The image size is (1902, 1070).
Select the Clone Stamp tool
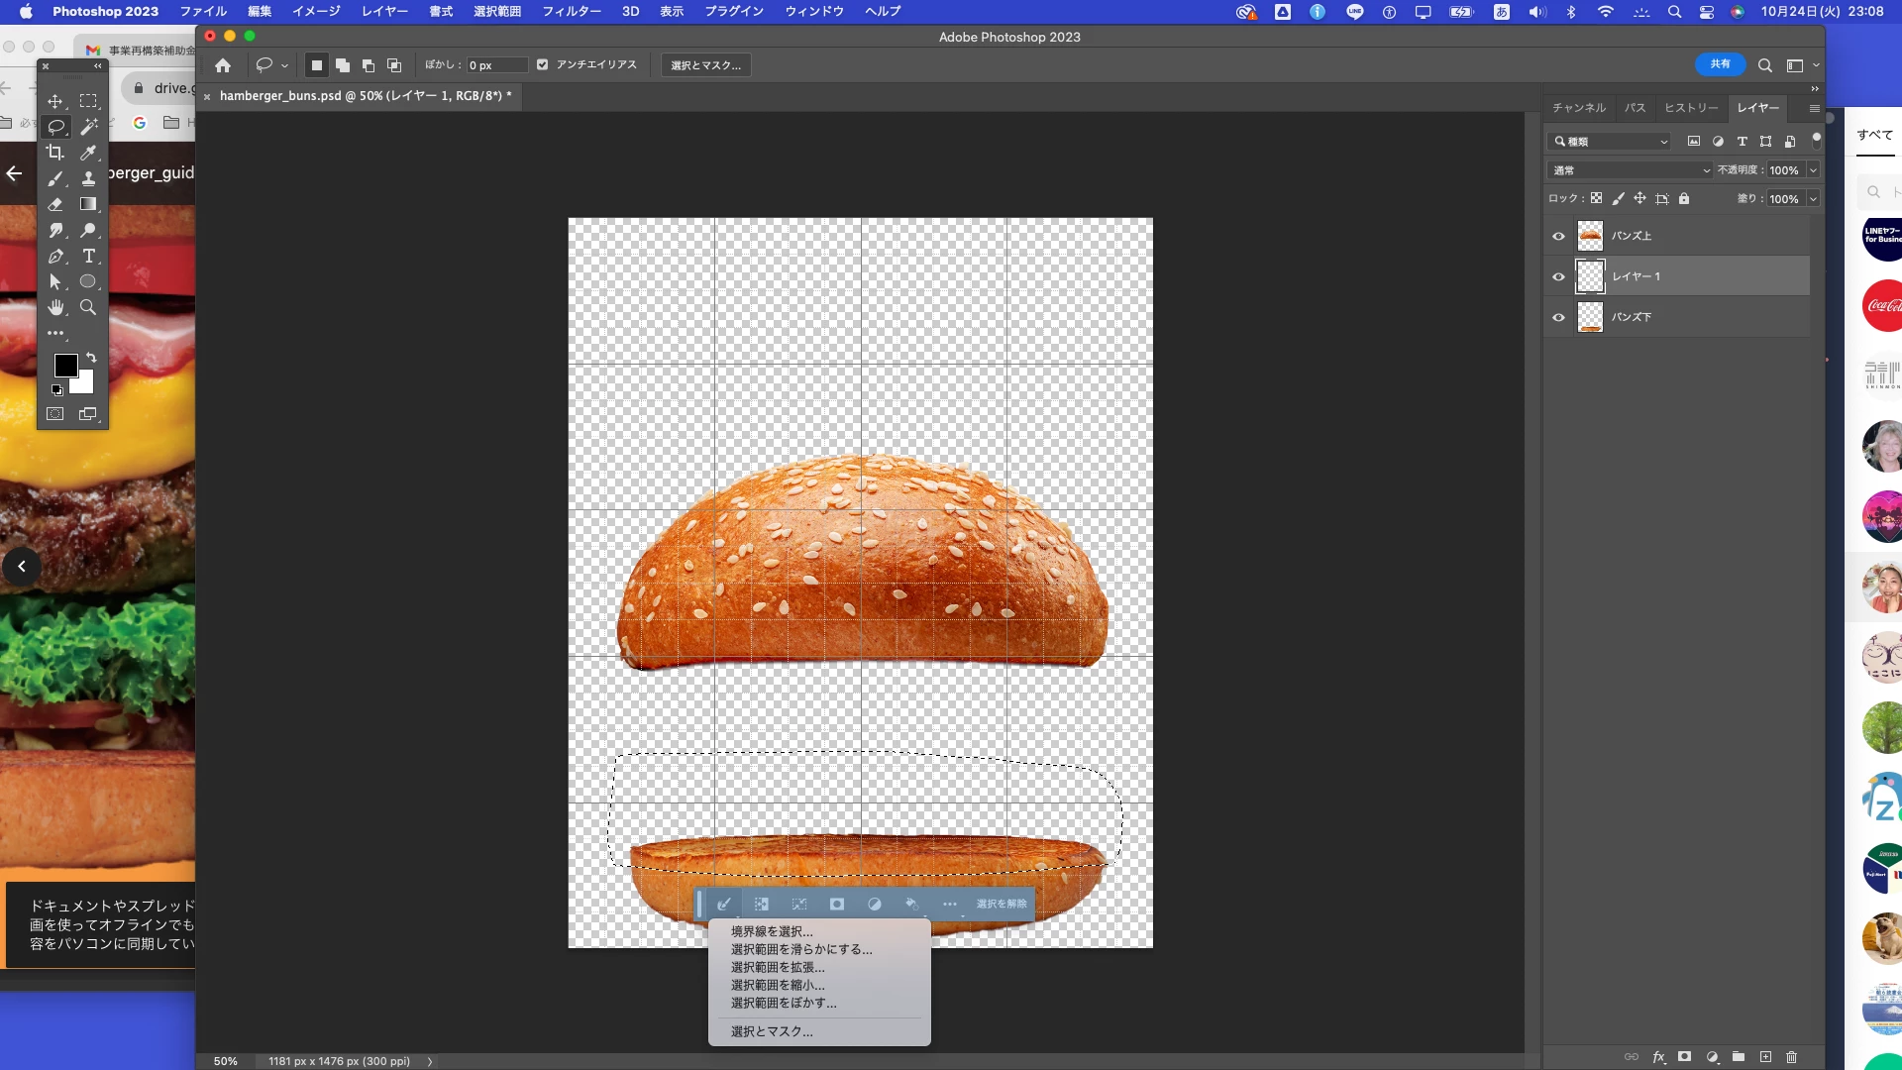click(x=88, y=178)
